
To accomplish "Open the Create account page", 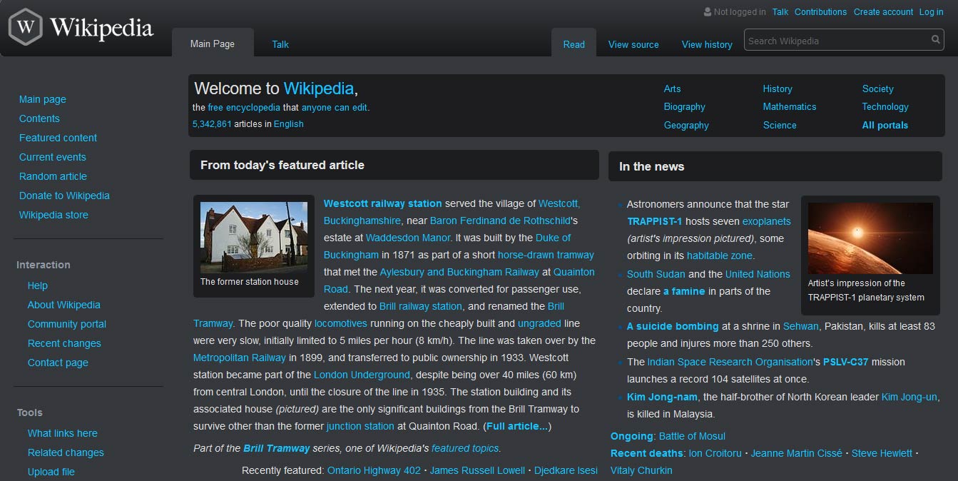I will pyautogui.click(x=883, y=12).
